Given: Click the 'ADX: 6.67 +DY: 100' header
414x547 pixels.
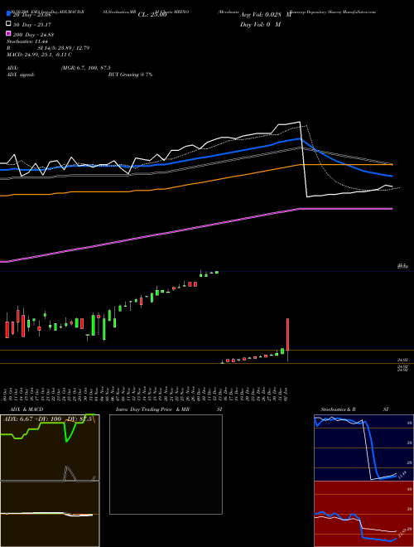Looking at the screenshot, I should point(32,419).
